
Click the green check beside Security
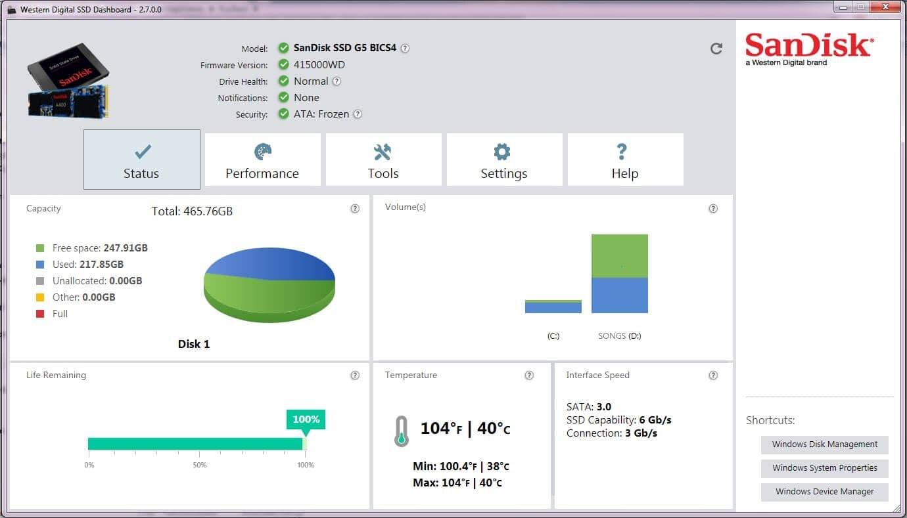pyautogui.click(x=283, y=114)
